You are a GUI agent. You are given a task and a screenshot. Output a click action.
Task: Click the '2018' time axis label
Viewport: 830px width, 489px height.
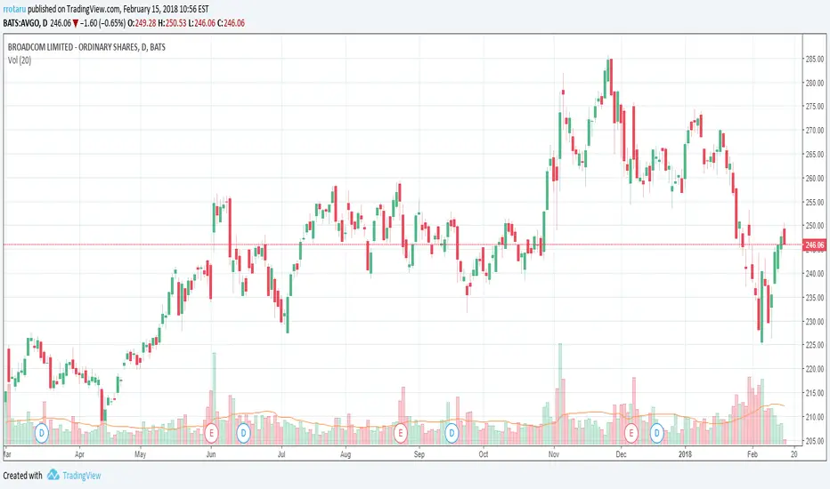[685, 454]
